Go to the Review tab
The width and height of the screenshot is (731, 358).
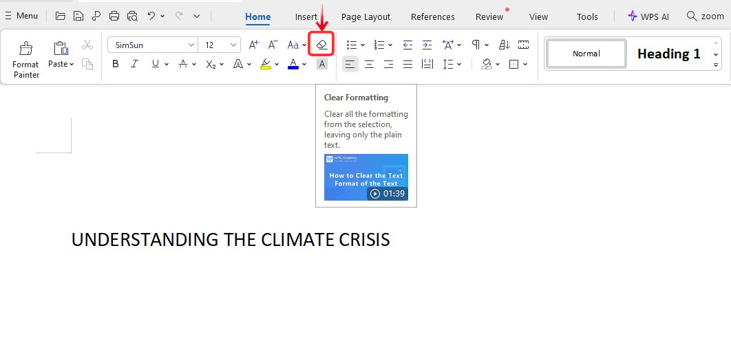[x=489, y=16]
